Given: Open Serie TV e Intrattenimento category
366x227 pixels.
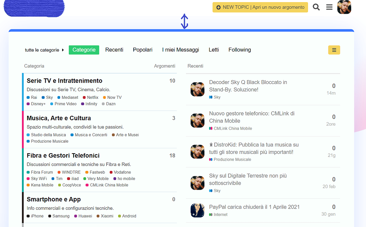Looking at the screenshot, I should pos(64,81).
